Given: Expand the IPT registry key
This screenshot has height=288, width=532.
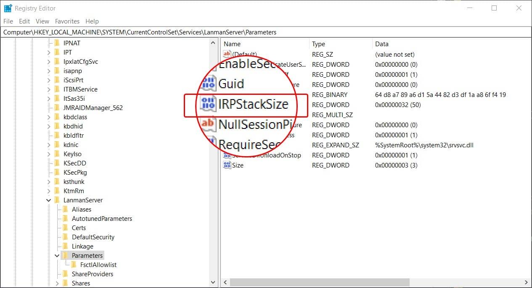Looking at the screenshot, I should coord(48,52).
